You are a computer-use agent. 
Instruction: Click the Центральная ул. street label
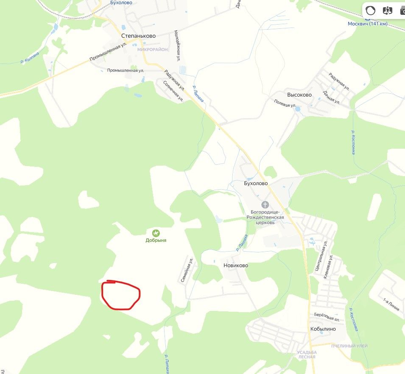pyautogui.click(x=321, y=255)
